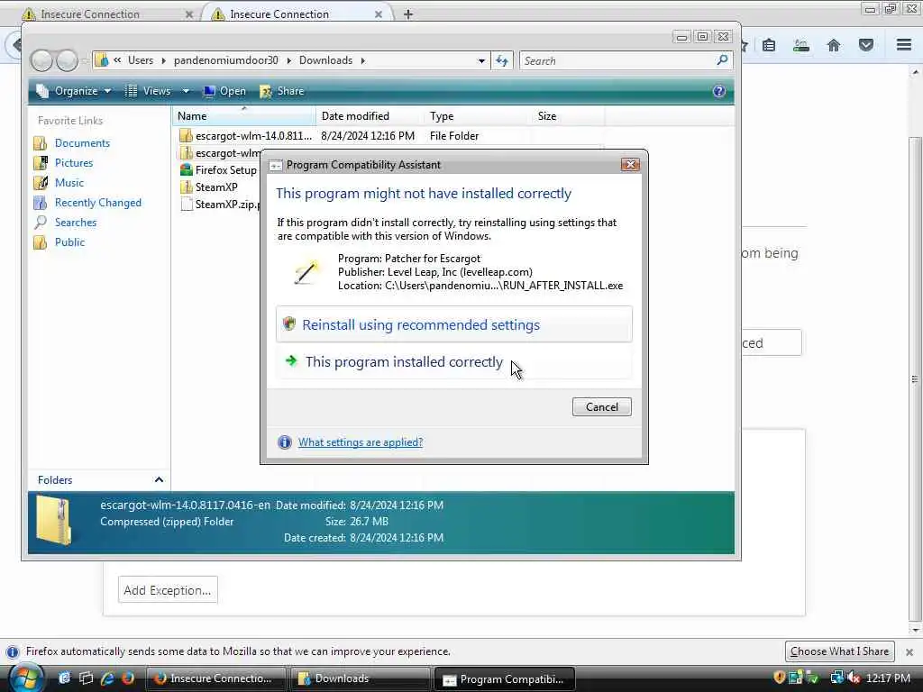
Task: Click the Firefox page vertical scrollbar
Action: pyautogui.click(x=915, y=379)
